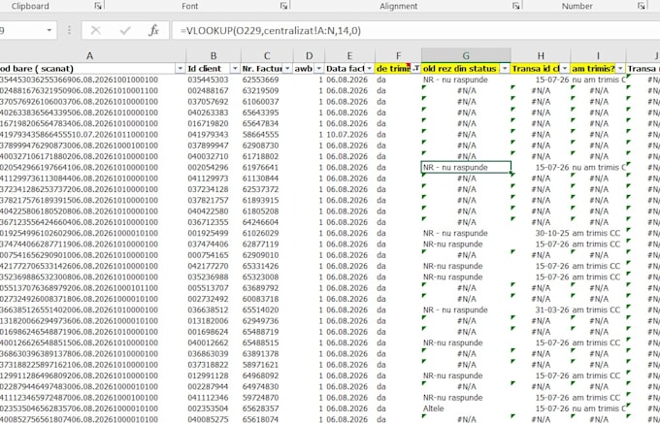The height and width of the screenshot is (423, 660).
Task: Select column E header
Action: (349, 55)
